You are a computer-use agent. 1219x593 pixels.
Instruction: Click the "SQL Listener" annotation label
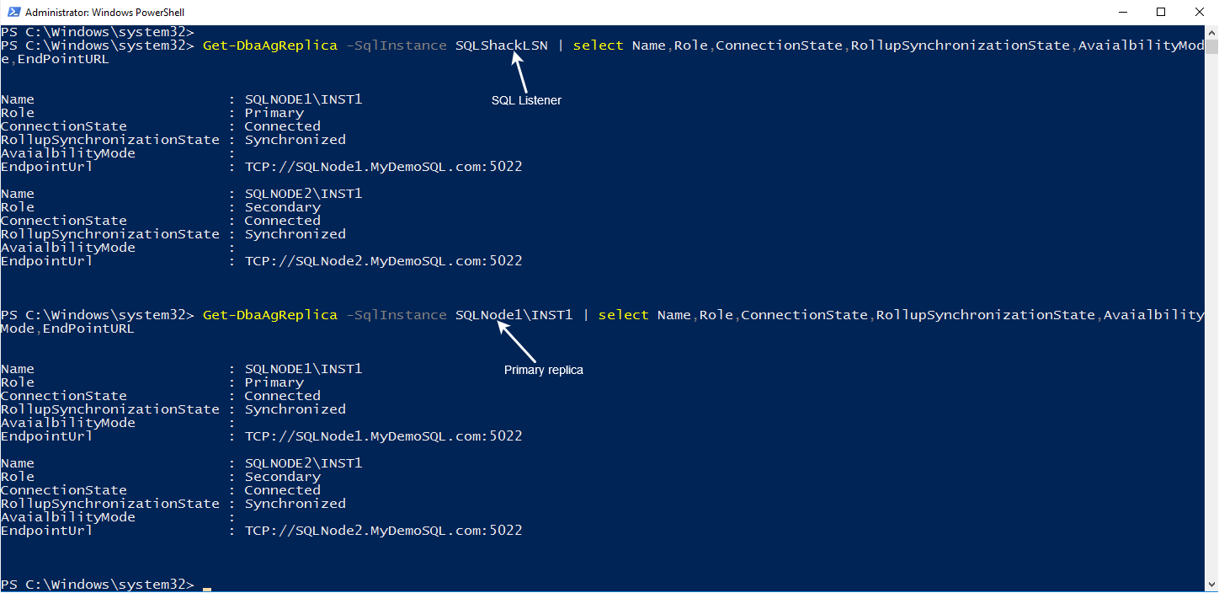[526, 100]
